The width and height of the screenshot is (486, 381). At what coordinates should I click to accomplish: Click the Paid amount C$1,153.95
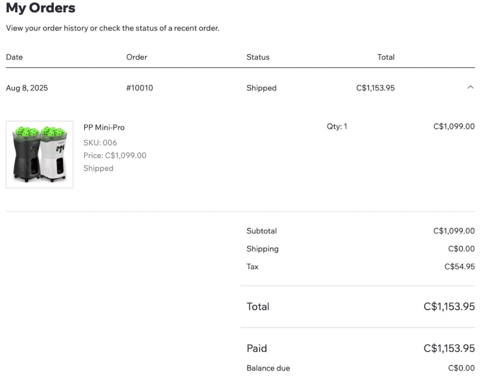(x=449, y=348)
